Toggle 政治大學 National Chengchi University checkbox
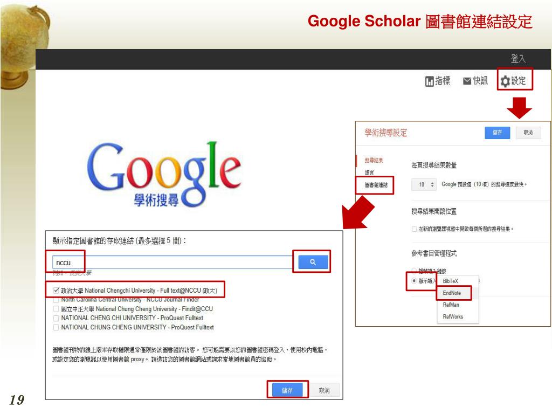 click(x=56, y=291)
